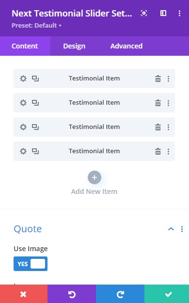Open the Preset: Default dropdown
This screenshot has width=189, height=303.
pyautogui.click(x=36, y=26)
